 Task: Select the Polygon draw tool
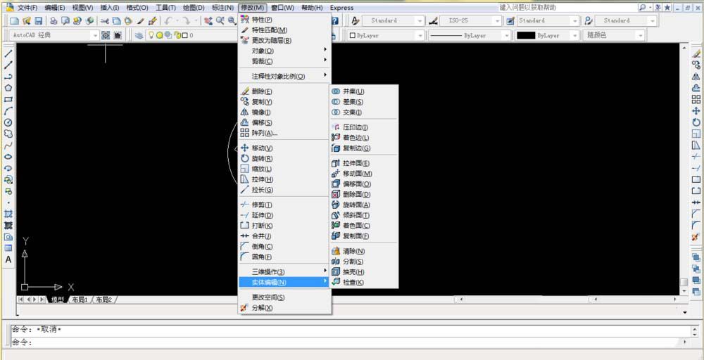[8, 88]
